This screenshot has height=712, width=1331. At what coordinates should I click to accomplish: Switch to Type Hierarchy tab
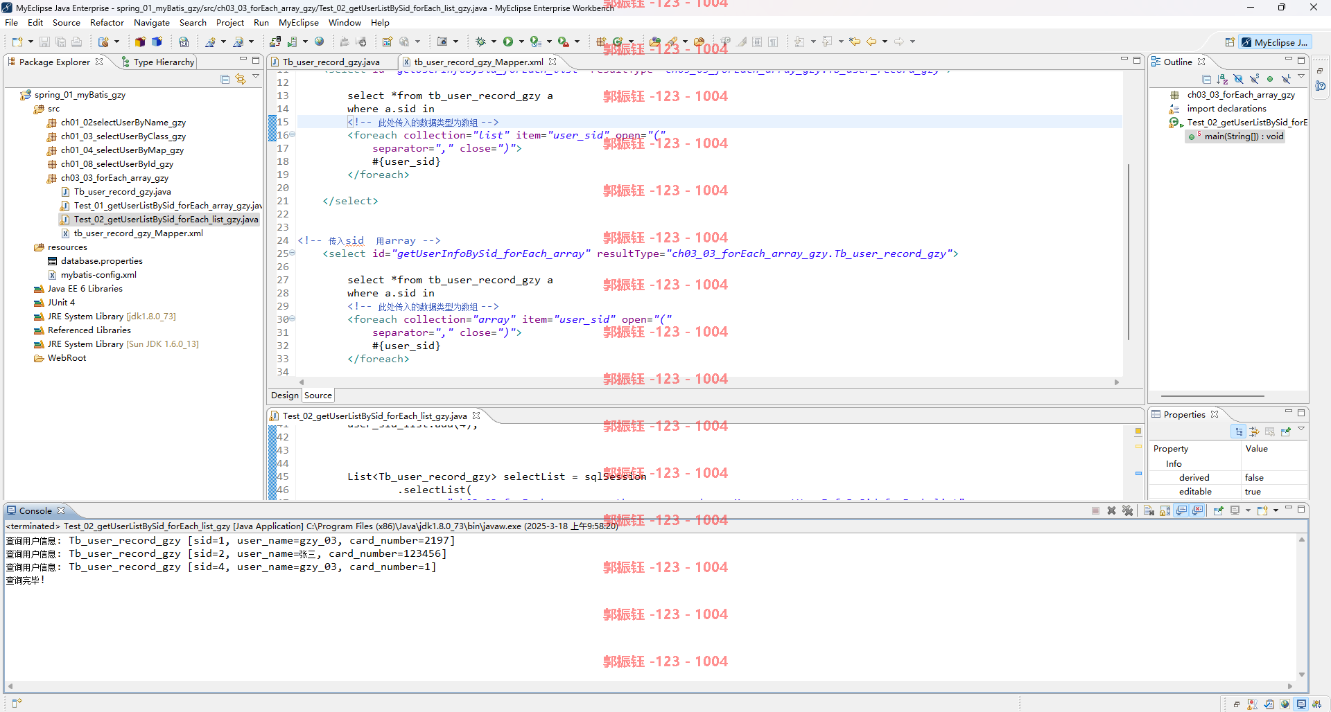(157, 62)
